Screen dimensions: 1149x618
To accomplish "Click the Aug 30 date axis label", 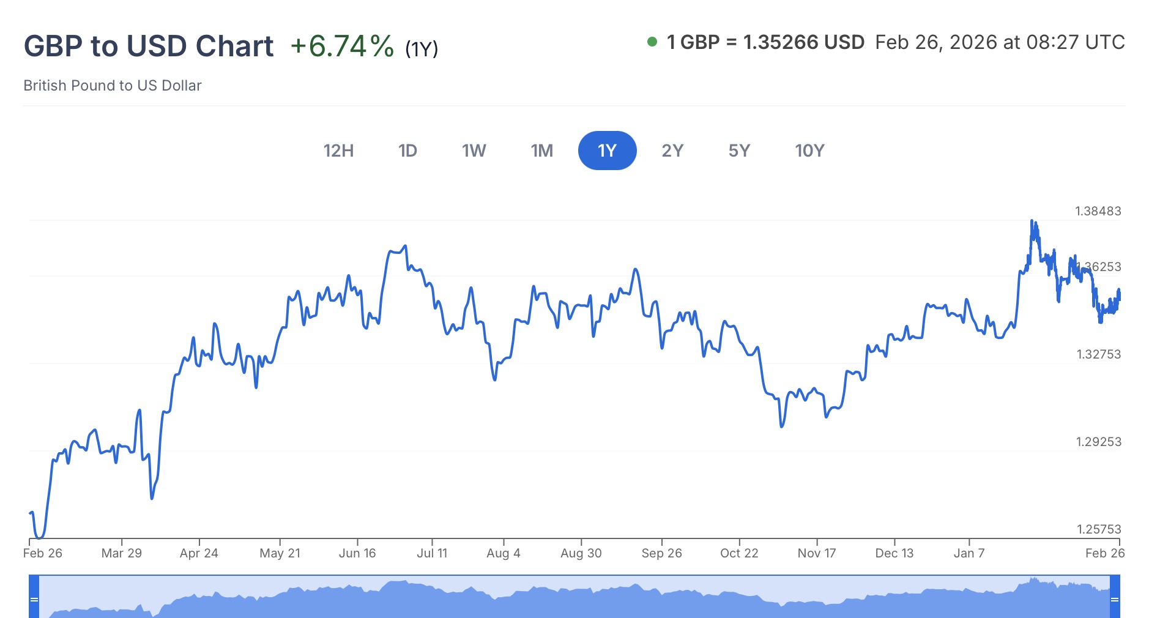I will [x=581, y=553].
